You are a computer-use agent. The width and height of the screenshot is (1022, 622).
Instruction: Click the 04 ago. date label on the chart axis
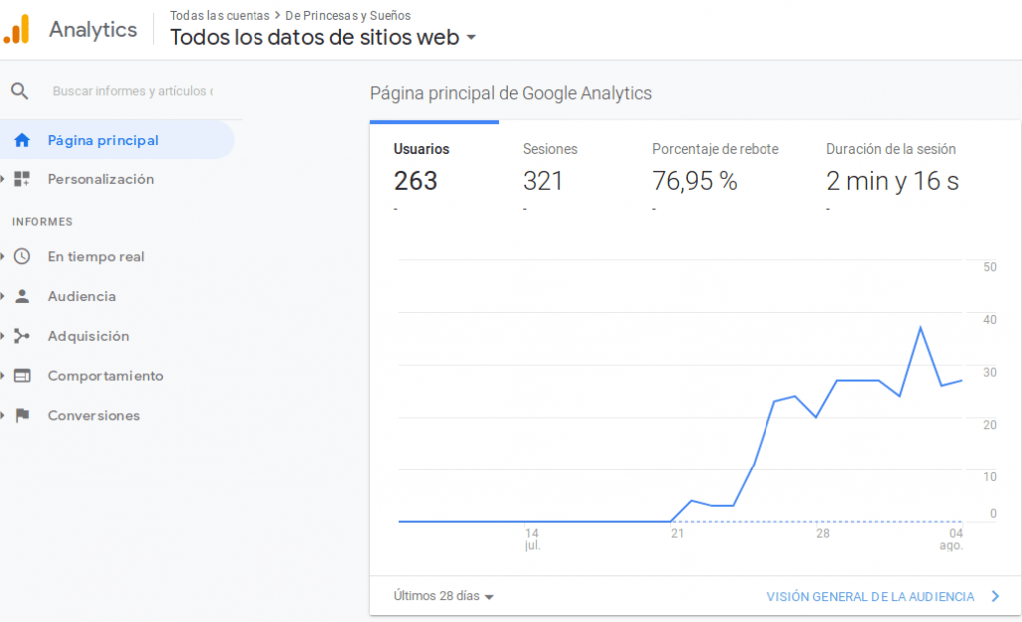951,539
